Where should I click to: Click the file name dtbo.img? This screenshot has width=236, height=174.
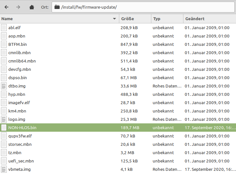(17, 86)
